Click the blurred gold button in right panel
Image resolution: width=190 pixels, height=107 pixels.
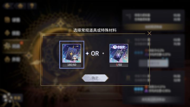tap(154, 27)
